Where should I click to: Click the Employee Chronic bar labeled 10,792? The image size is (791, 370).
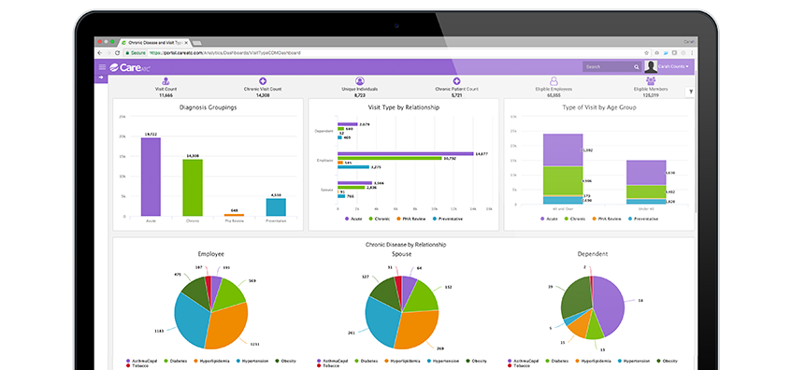tap(390, 158)
